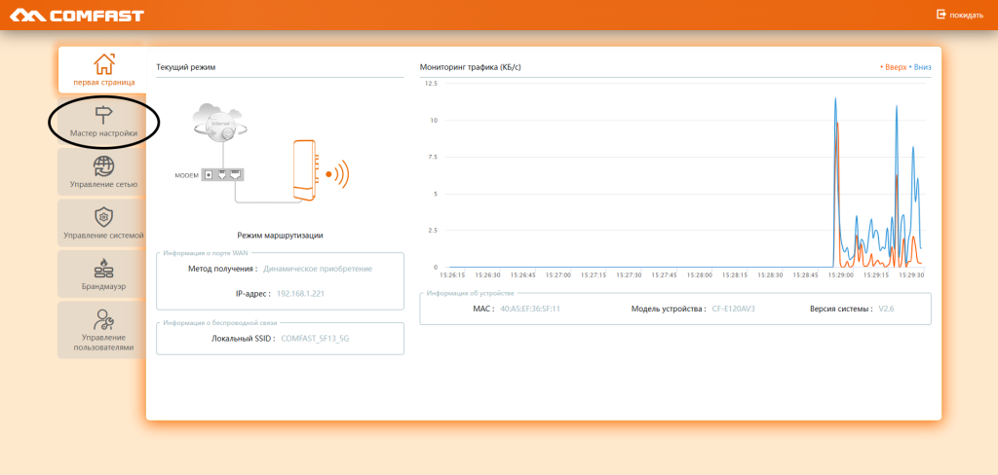Click the system version V2.6
The width and height of the screenshot is (998, 475).
[886, 309]
